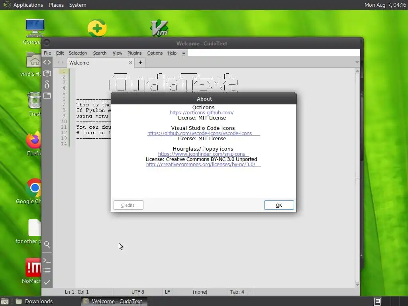This screenshot has height=306, width=408.
Task: Click the equals-sign menu item
Action: click(183, 53)
